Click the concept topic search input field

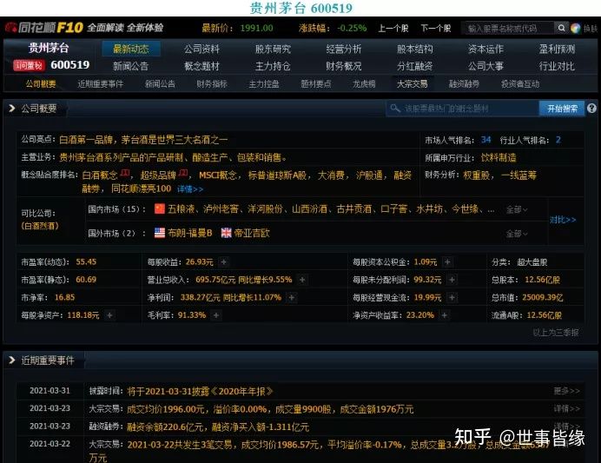463,109
